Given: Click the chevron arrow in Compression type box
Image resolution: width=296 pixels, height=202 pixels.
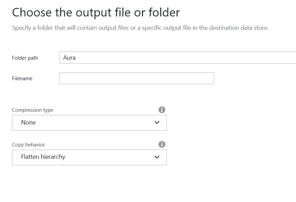Looking at the screenshot, I should point(157,122).
